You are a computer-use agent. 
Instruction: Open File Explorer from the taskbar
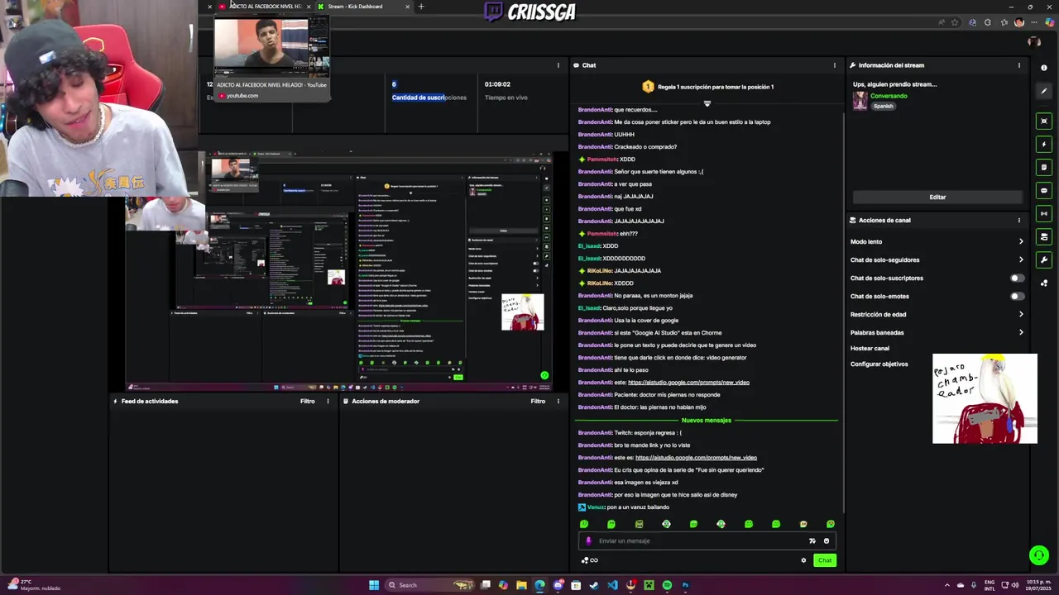(x=521, y=585)
